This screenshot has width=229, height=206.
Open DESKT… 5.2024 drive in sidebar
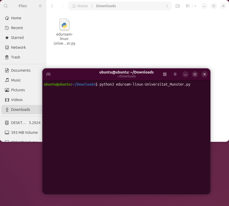pyautogui.click(x=22, y=123)
